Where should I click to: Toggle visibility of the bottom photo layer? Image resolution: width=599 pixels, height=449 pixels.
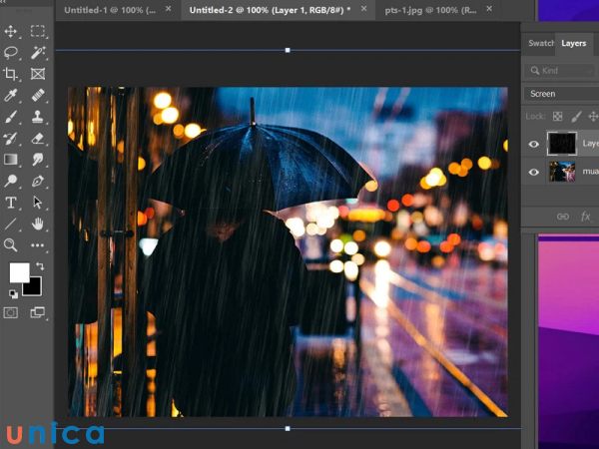click(x=534, y=172)
